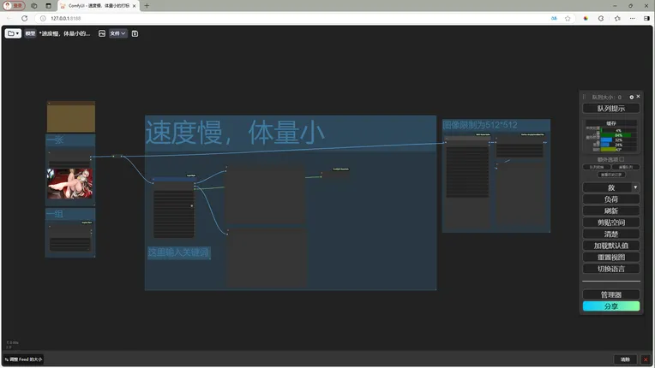This screenshot has width=655, height=368.
Task: Open the workflow folder icon menu
Action: pyautogui.click(x=13, y=33)
